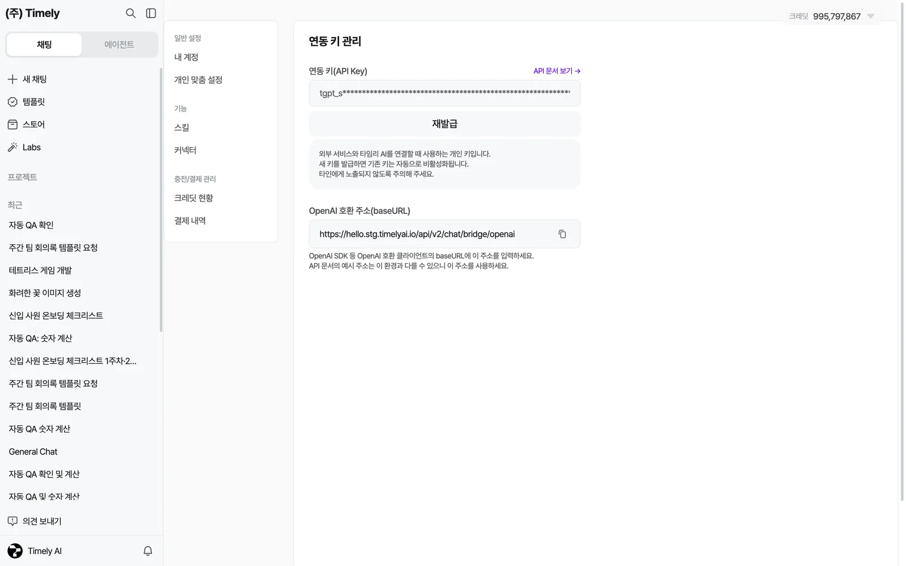Screen dimensions: 906x566
Task: Click the credit balance 995,797,867
Action: pos(836,16)
